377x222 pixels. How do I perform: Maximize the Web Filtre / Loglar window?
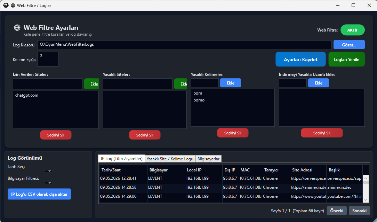[x=353, y=5]
